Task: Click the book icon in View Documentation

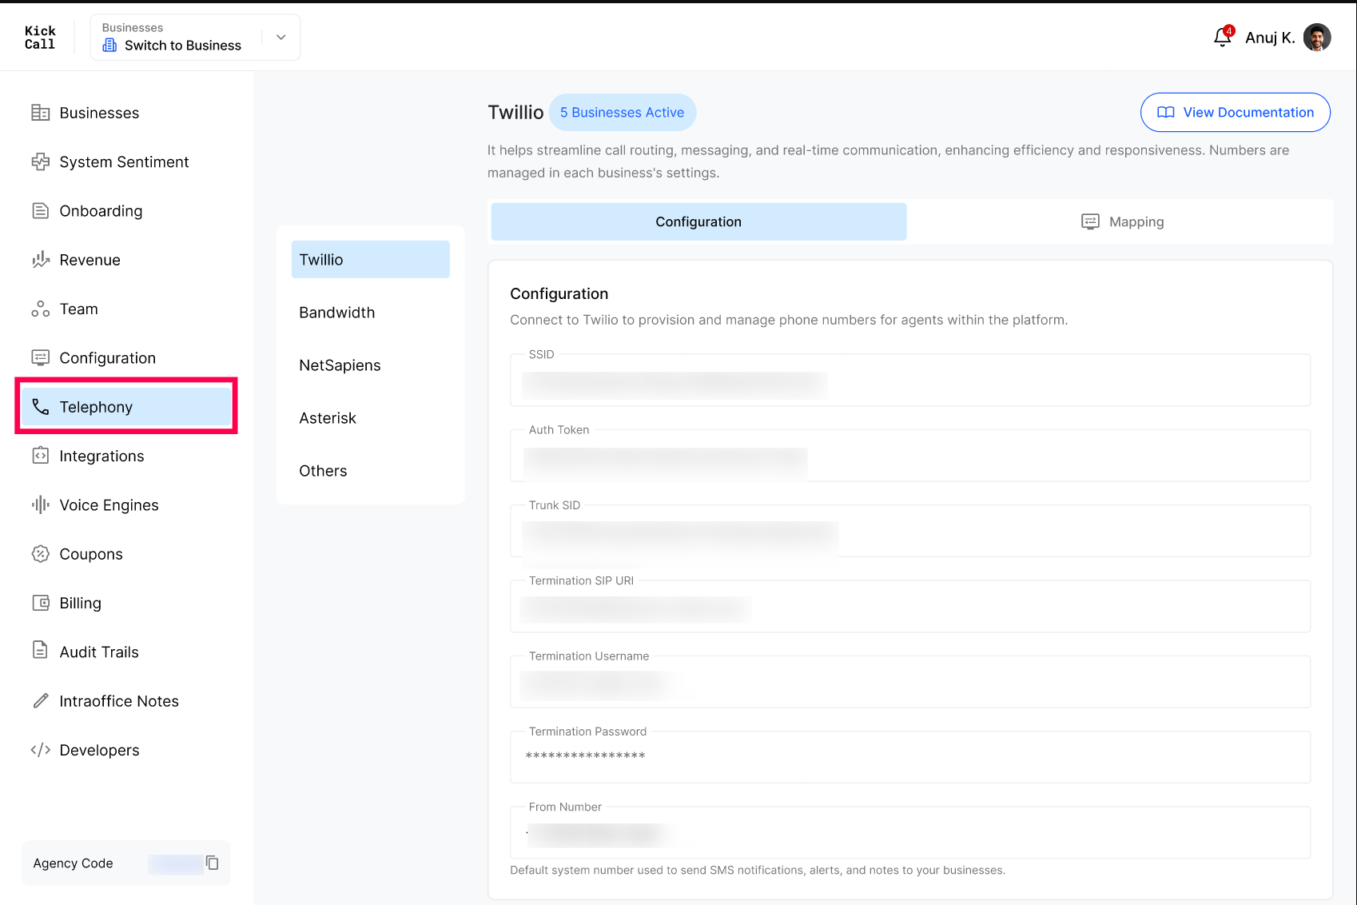Action: [x=1166, y=113]
